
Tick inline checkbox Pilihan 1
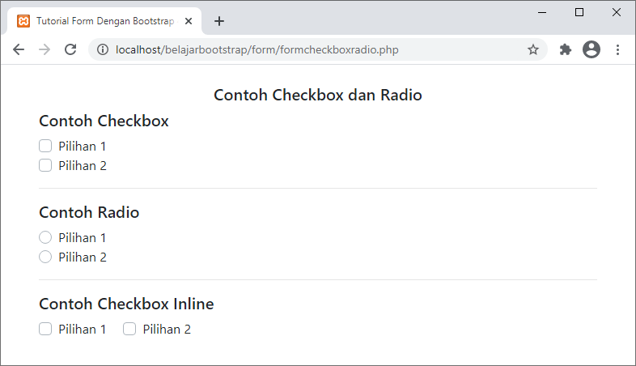point(45,330)
